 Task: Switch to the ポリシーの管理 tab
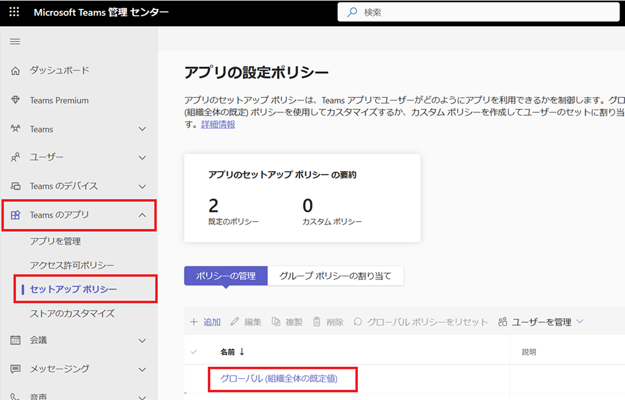point(226,276)
